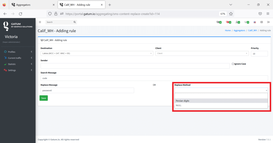
Task: Expand the Current traffic sidebar menu
Action: coord(18,58)
